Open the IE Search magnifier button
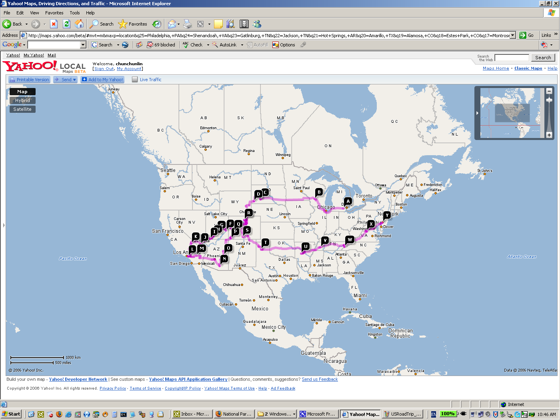The height and width of the screenshot is (420, 560). coord(102,24)
